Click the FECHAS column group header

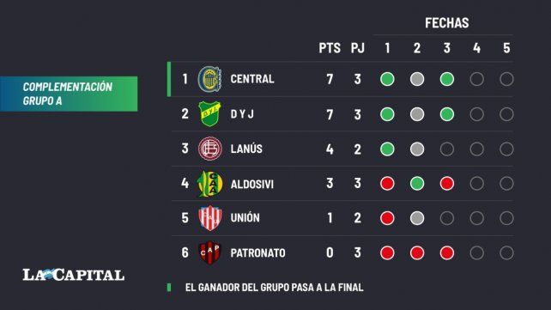click(x=446, y=23)
